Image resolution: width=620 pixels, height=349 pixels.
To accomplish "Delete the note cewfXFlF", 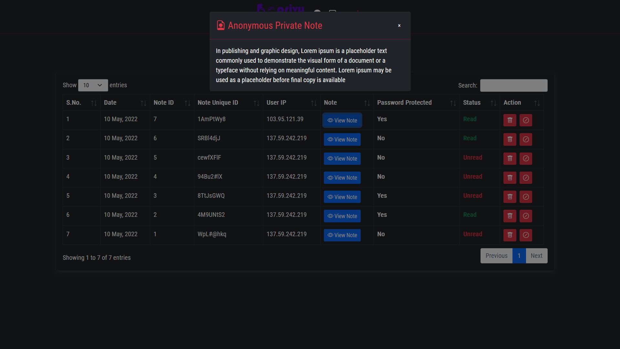I will coord(510,158).
